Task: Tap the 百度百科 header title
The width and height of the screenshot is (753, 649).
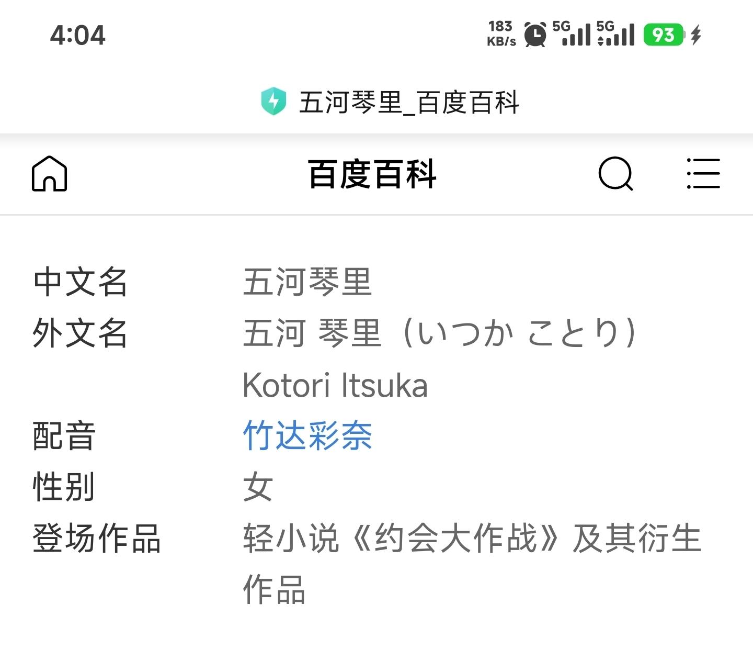Action: 372,174
